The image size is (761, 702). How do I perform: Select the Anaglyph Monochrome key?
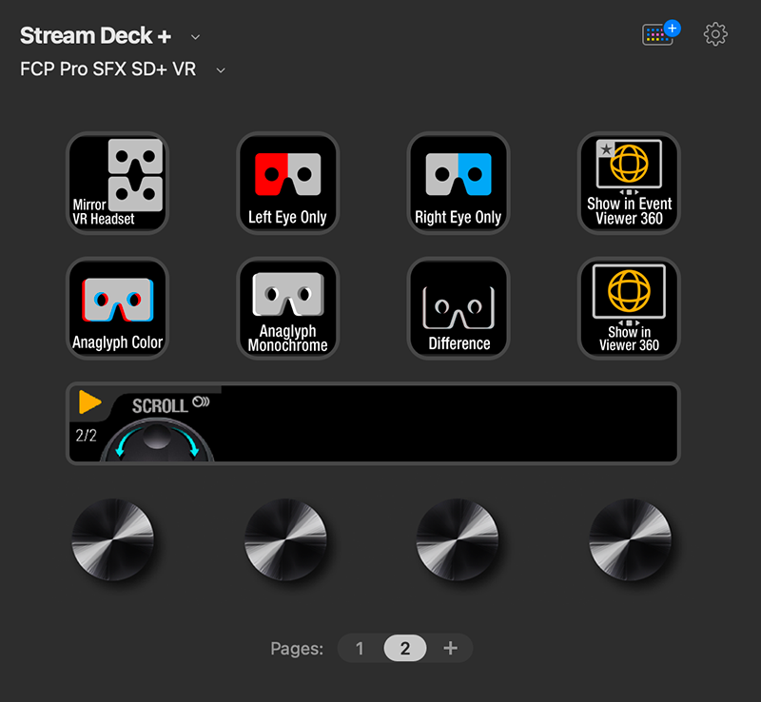(287, 308)
